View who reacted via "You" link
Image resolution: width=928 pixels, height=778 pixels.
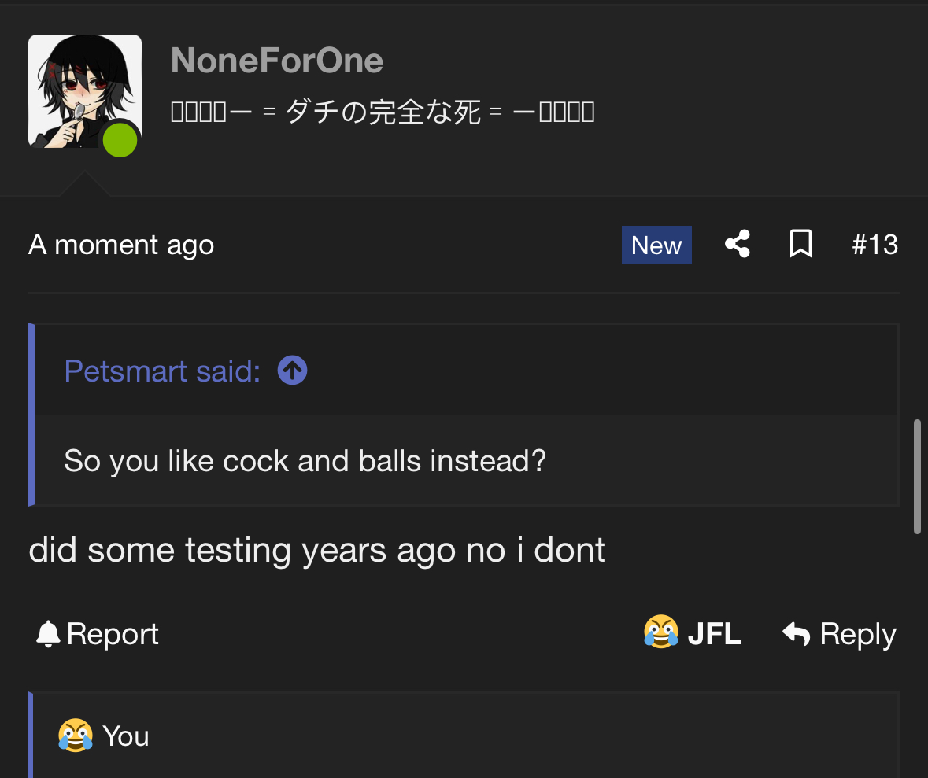tap(126, 736)
